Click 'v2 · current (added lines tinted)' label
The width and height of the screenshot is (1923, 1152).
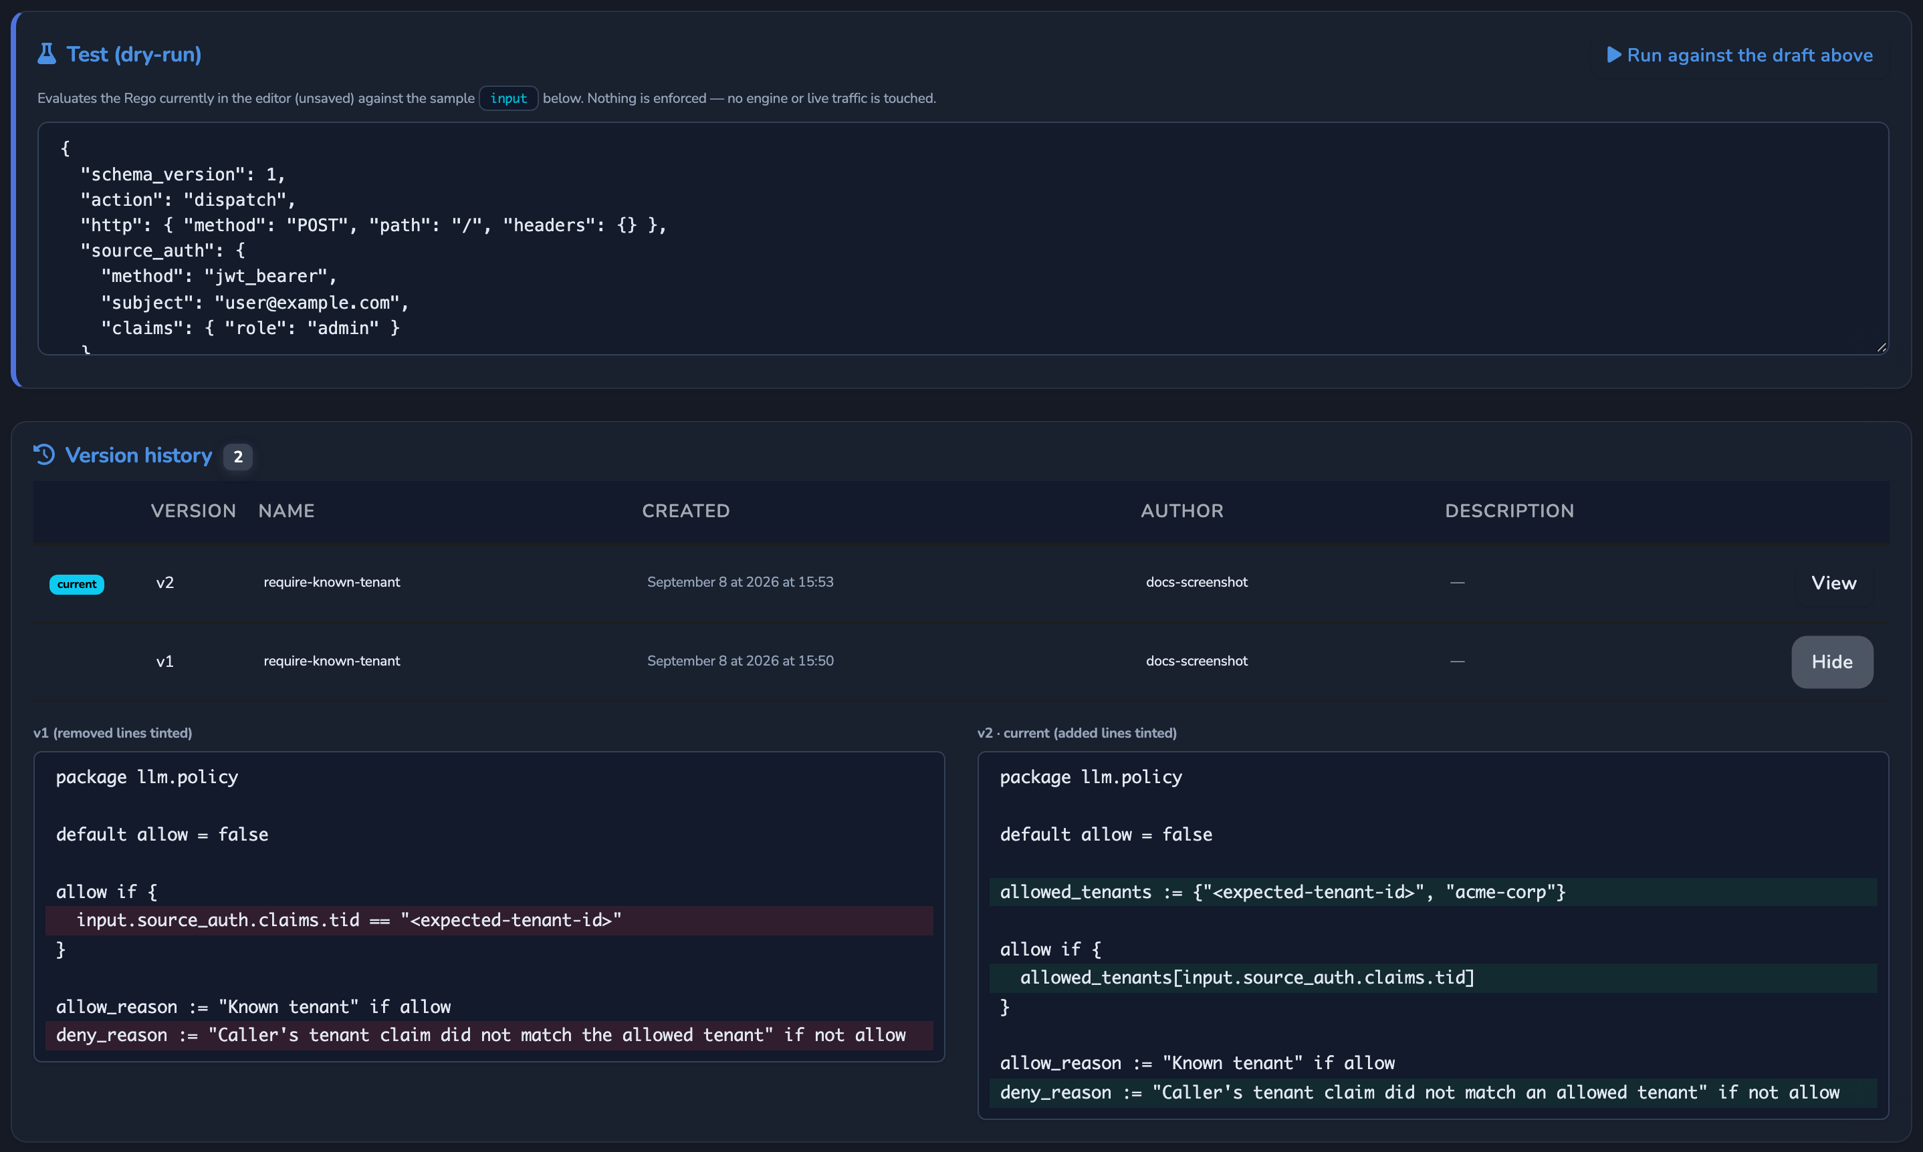point(1077,733)
